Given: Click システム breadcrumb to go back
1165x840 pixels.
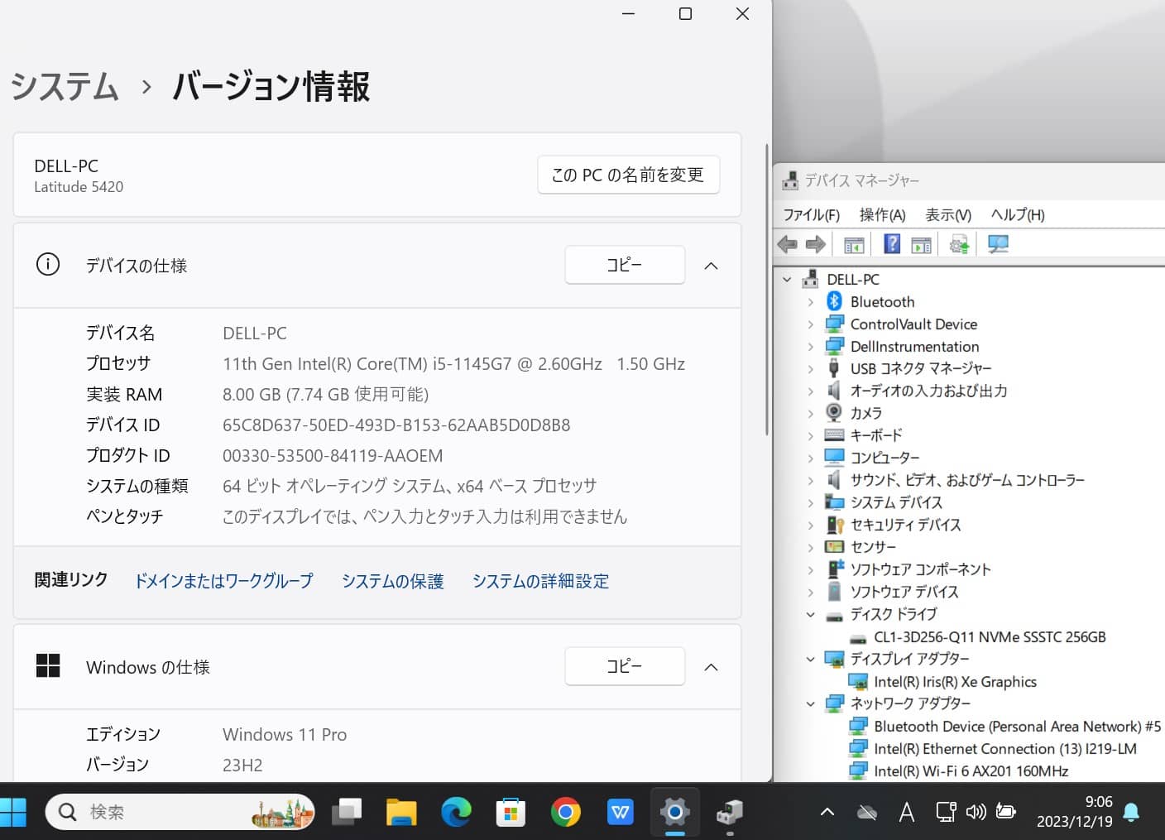Looking at the screenshot, I should pos(65,86).
